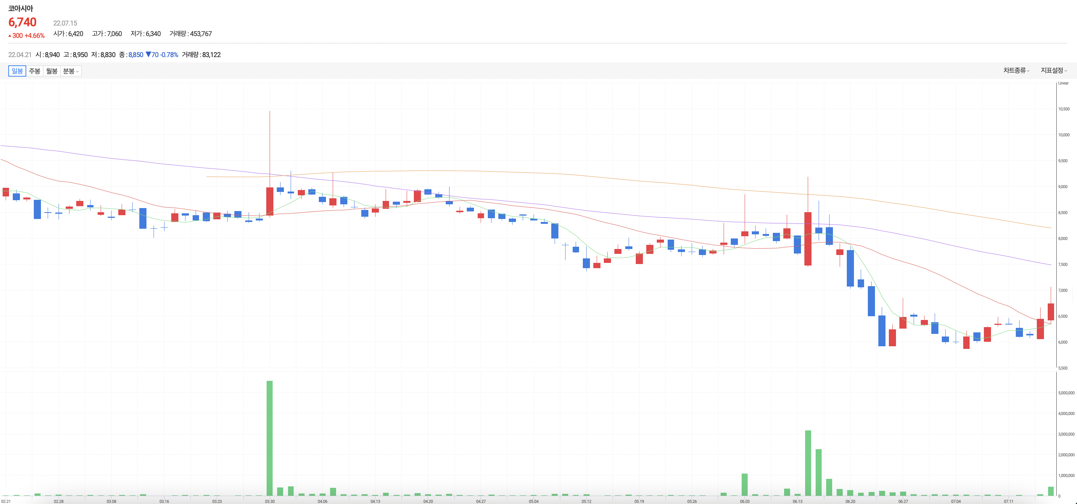The height and width of the screenshot is (504, 1077).
Task: Expand the 차트종류 chart type dropdown
Action: pyautogui.click(x=1016, y=70)
